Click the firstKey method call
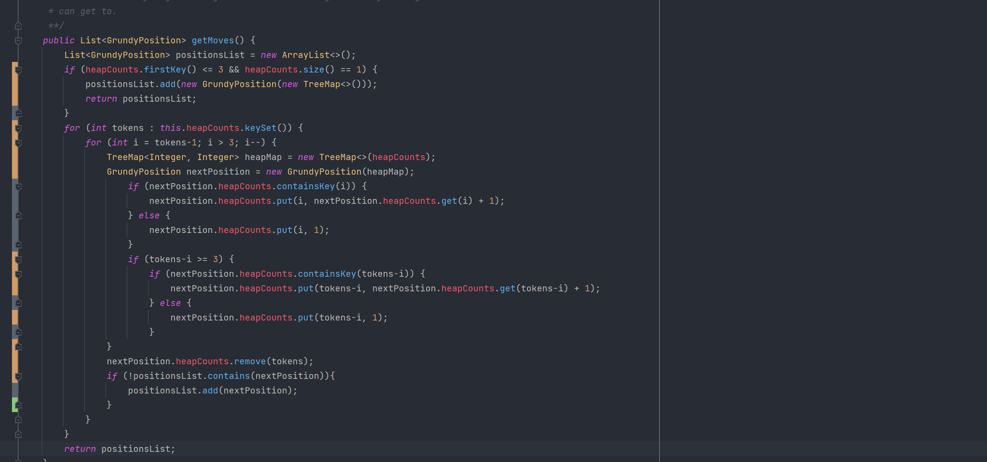 tap(165, 70)
